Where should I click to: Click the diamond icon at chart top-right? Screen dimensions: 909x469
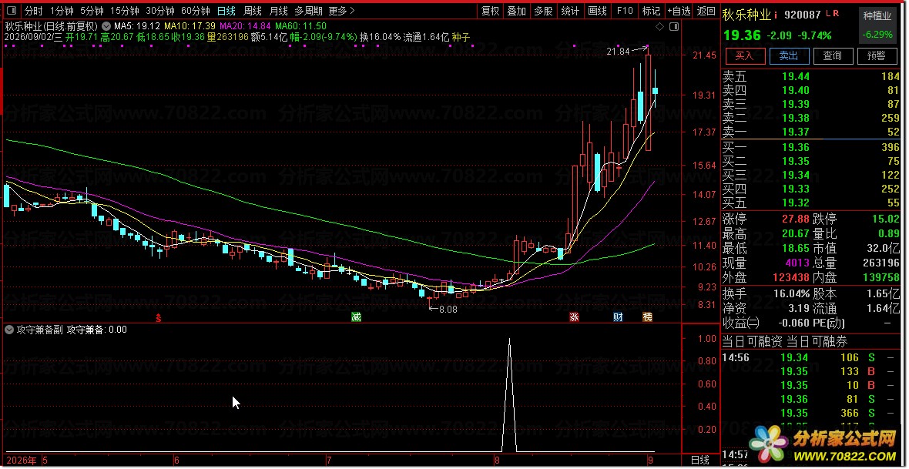(659, 27)
